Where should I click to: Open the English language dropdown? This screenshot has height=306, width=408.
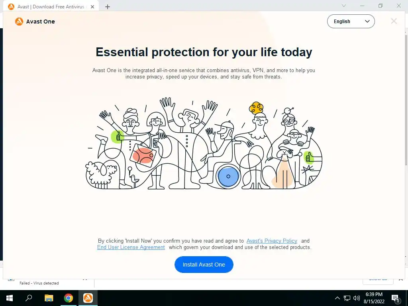click(351, 22)
